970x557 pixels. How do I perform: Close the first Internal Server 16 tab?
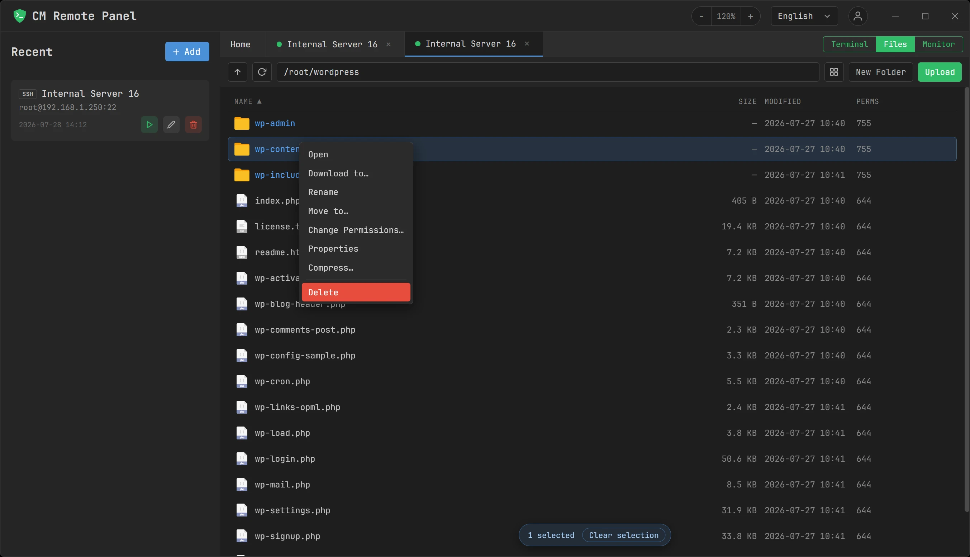point(389,44)
